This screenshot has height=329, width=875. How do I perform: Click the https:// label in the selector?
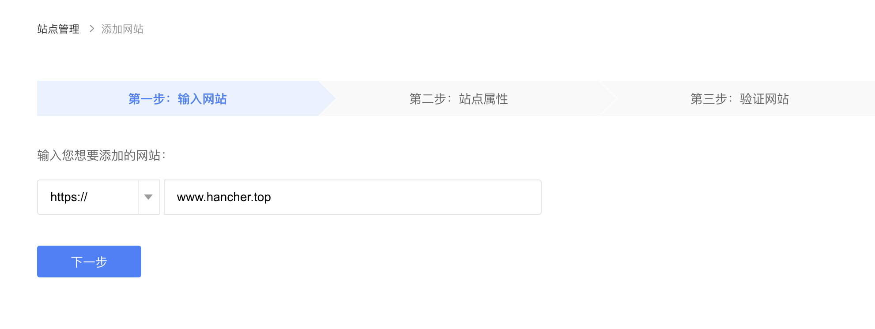click(x=68, y=197)
